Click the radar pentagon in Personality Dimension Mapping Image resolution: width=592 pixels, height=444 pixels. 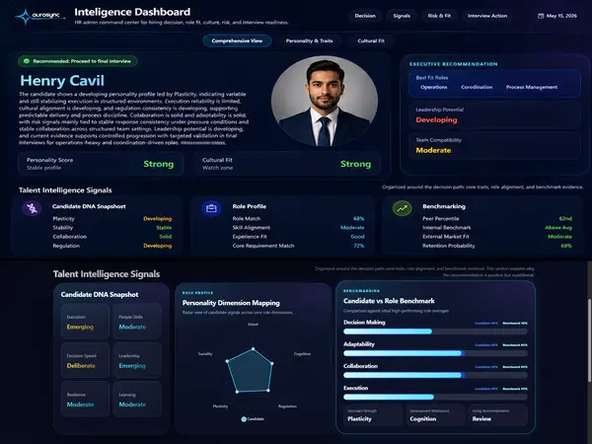250,370
